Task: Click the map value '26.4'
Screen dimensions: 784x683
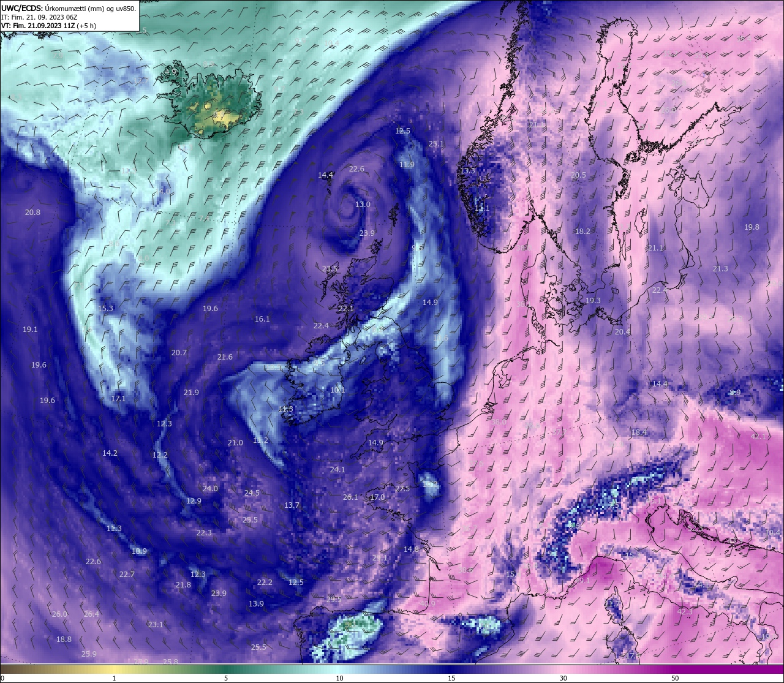Action: (91, 614)
